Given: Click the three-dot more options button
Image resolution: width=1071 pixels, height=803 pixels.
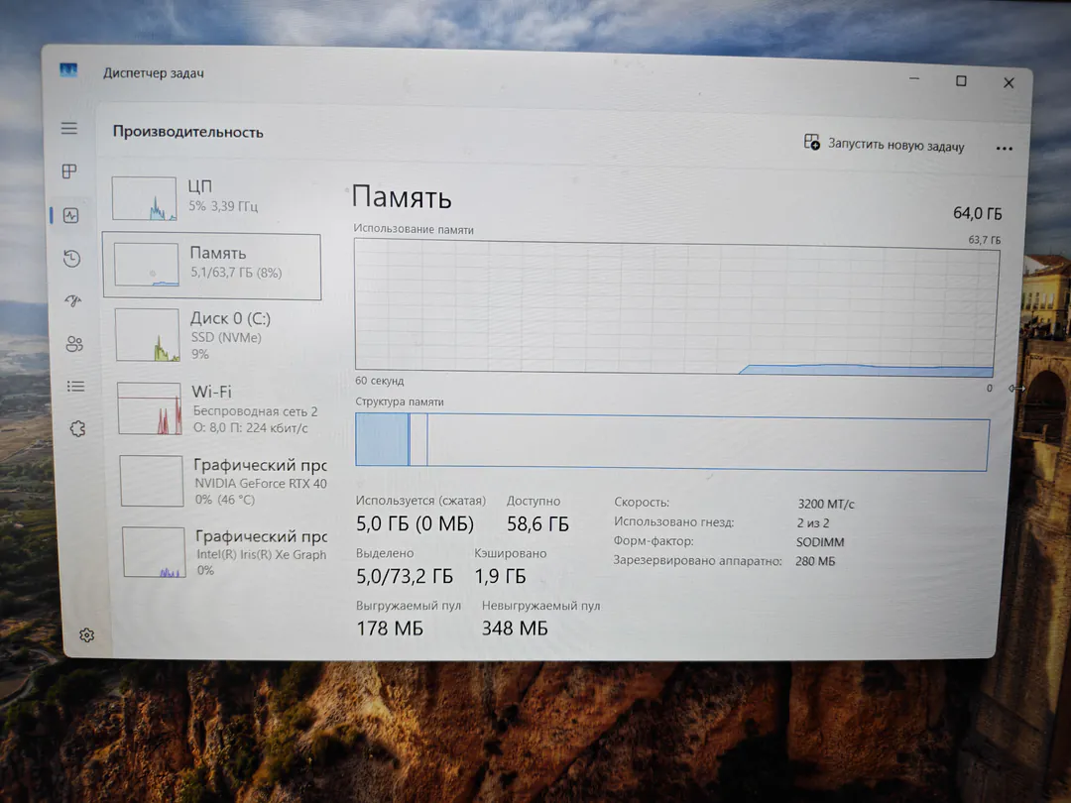Looking at the screenshot, I should click(x=1004, y=148).
